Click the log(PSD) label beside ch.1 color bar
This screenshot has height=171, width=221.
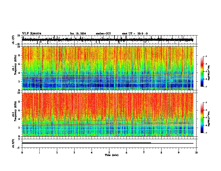pyautogui.click(x=209, y=73)
